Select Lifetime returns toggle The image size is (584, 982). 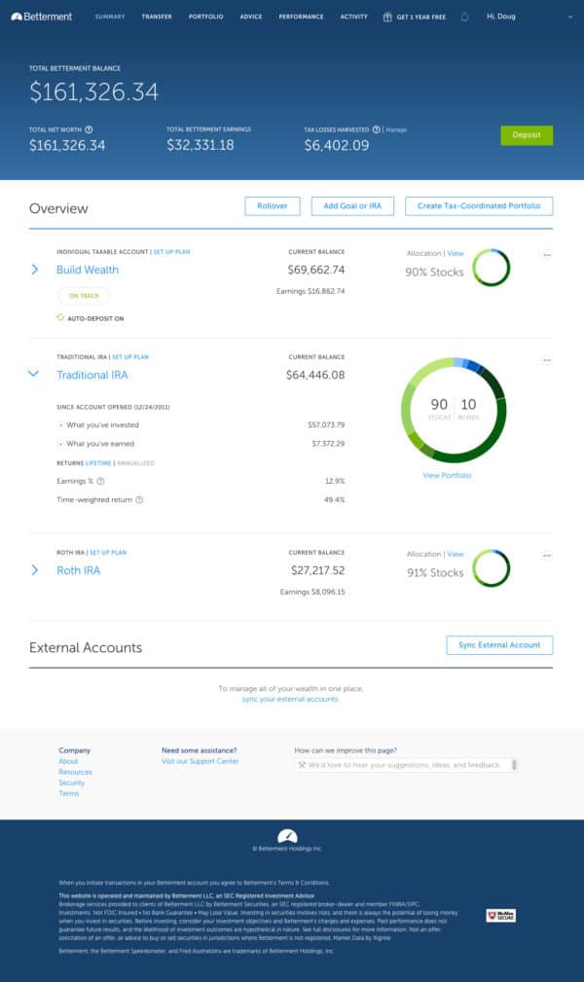tap(98, 463)
